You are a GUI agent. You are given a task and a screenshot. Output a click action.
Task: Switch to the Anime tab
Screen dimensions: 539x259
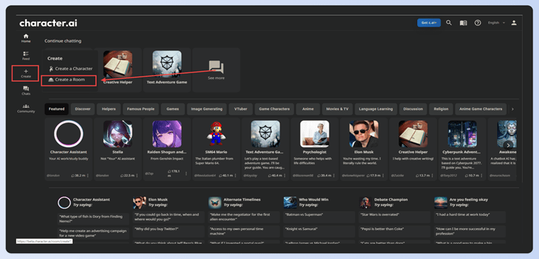(308, 109)
